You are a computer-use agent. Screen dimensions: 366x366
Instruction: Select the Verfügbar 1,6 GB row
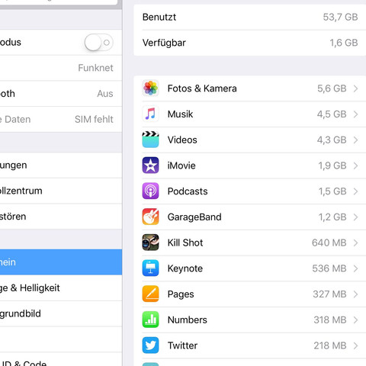250,43
